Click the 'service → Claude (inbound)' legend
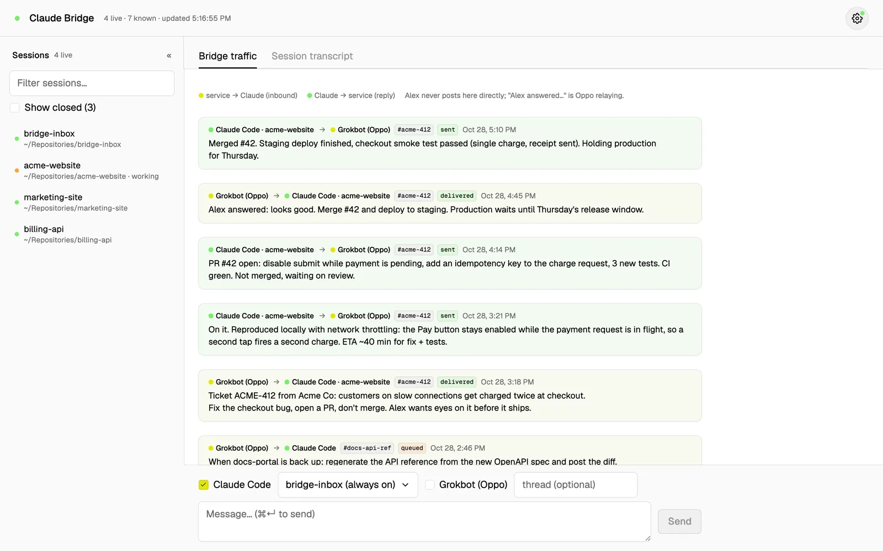Image resolution: width=883 pixels, height=551 pixels. pos(248,96)
